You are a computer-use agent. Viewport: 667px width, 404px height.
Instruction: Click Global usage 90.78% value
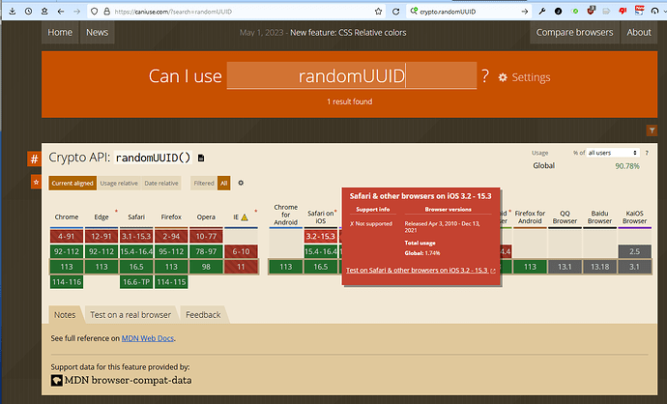point(627,166)
